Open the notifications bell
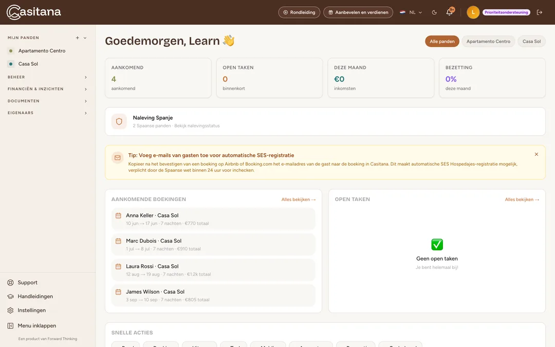Screen dimensions: 555x347 click(x=450, y=12)
